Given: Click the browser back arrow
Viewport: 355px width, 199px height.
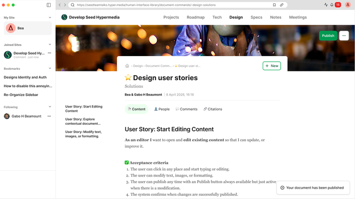Looking at the screenshot, I should [60, 5].
